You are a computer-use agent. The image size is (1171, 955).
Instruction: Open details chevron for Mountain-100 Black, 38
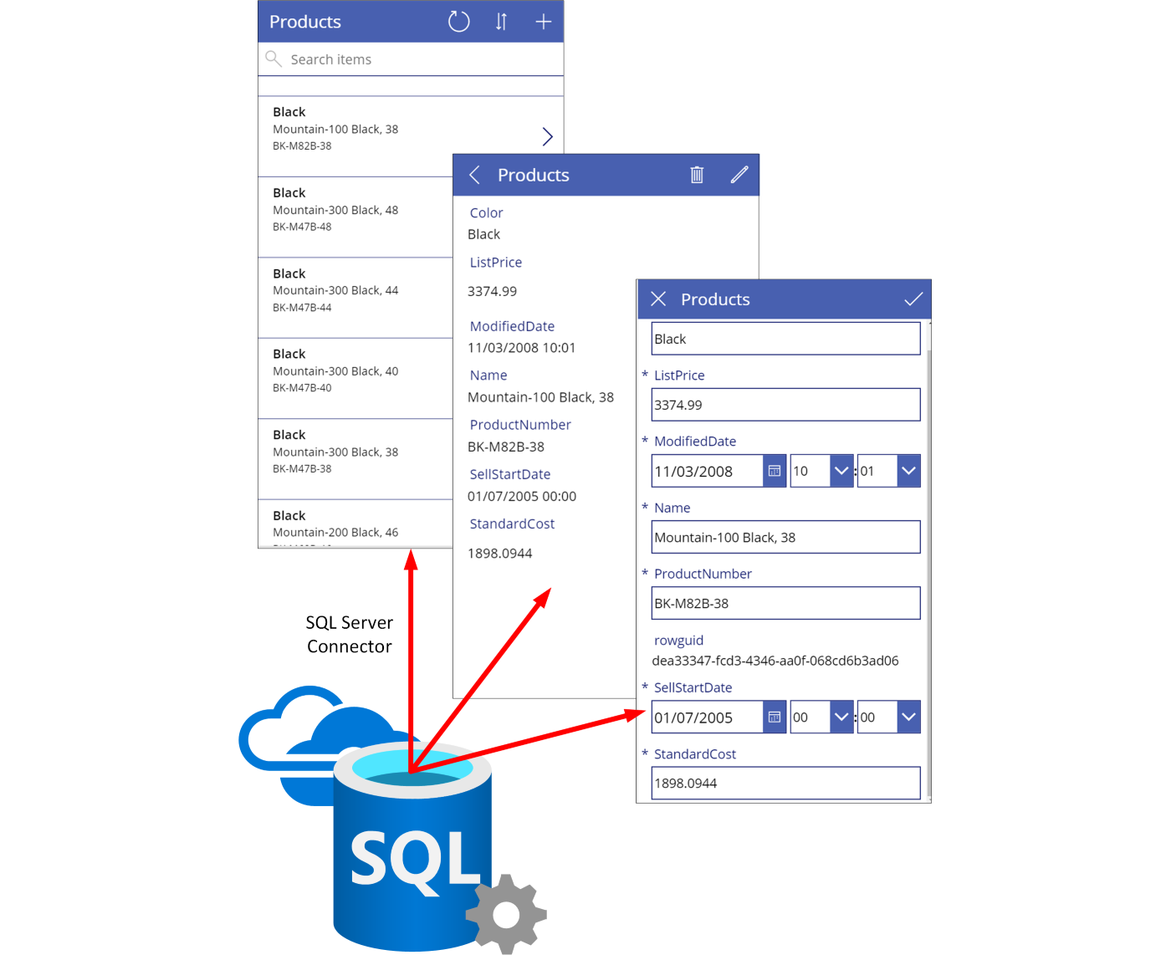coord(547,136)
